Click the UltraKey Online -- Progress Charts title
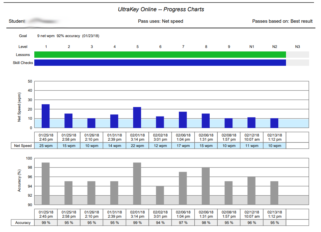 tap(161, 9)
